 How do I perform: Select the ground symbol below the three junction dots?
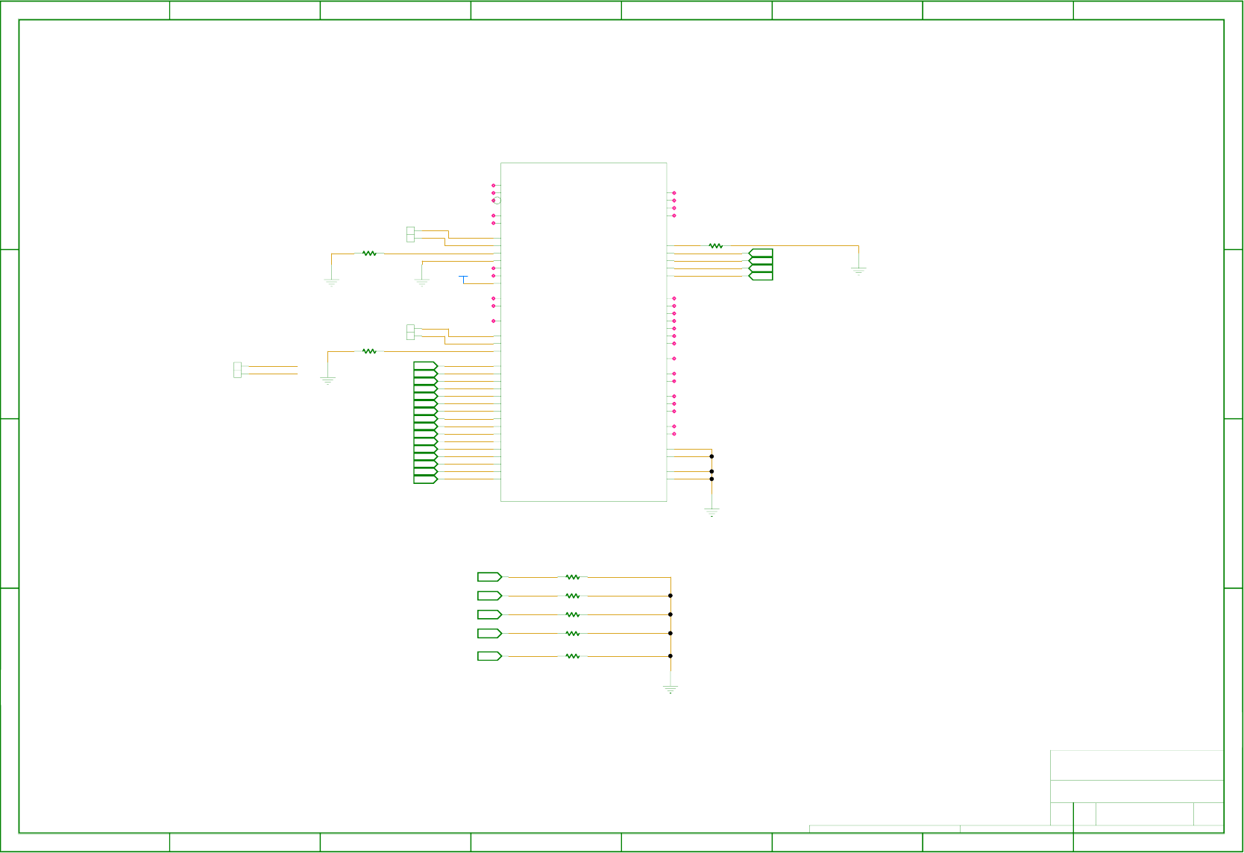point(711,512)
